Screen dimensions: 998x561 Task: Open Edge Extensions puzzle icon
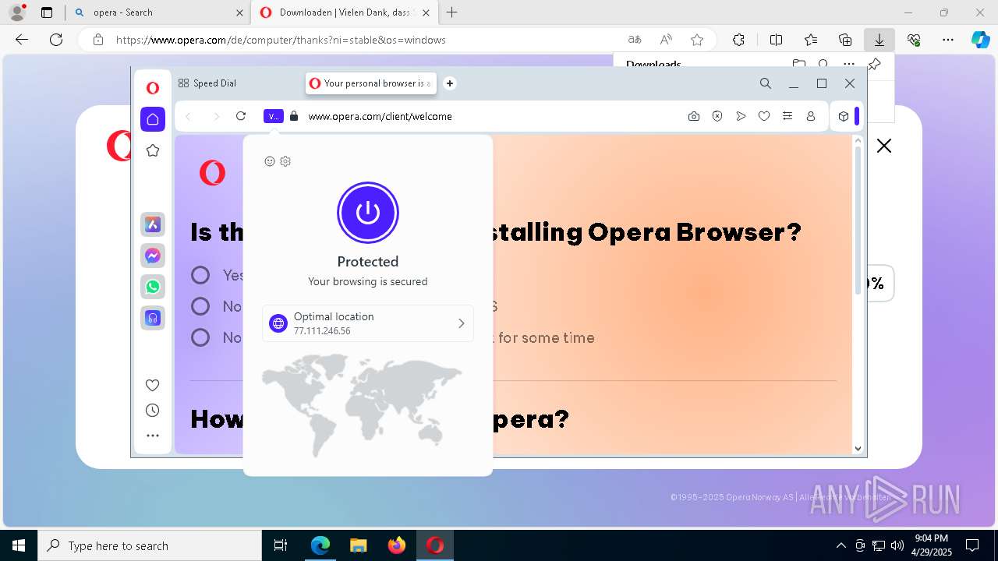coord(738,40)
